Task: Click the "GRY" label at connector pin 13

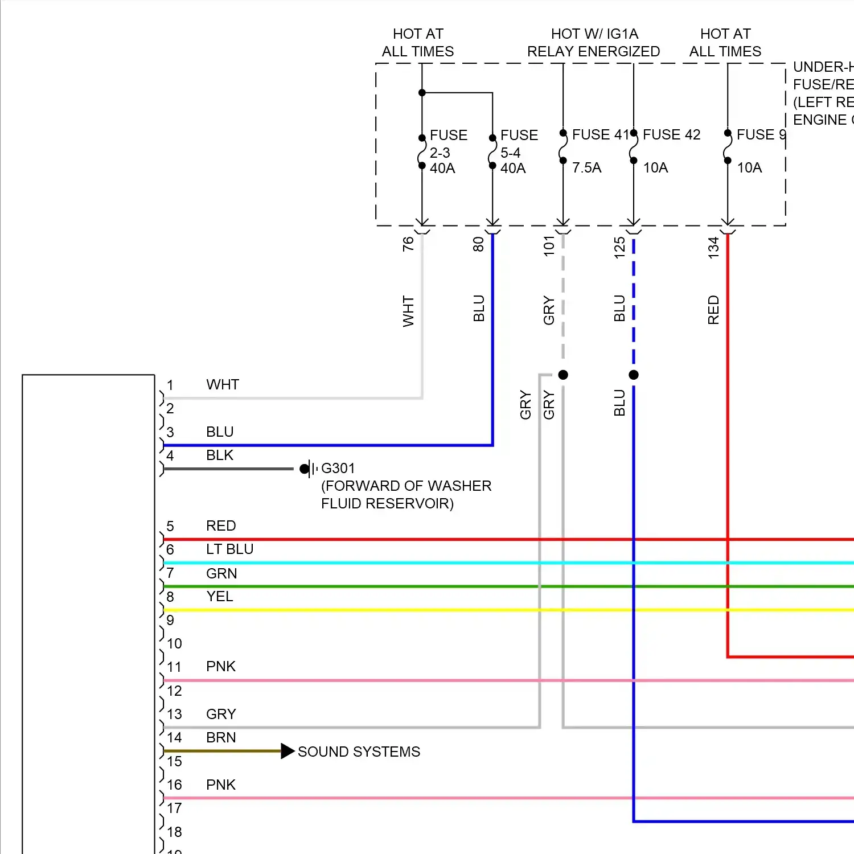Action: (x=221, y=714)
